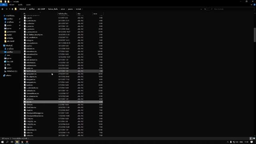Select colandreas.inc file
Screen dimensions: 256x144
point(63,130)
